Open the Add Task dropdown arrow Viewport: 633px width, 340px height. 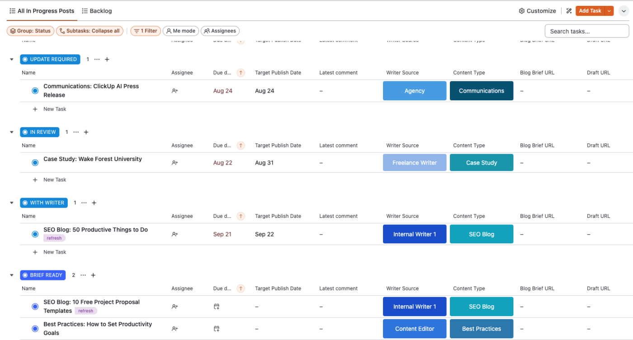[609, 11]
